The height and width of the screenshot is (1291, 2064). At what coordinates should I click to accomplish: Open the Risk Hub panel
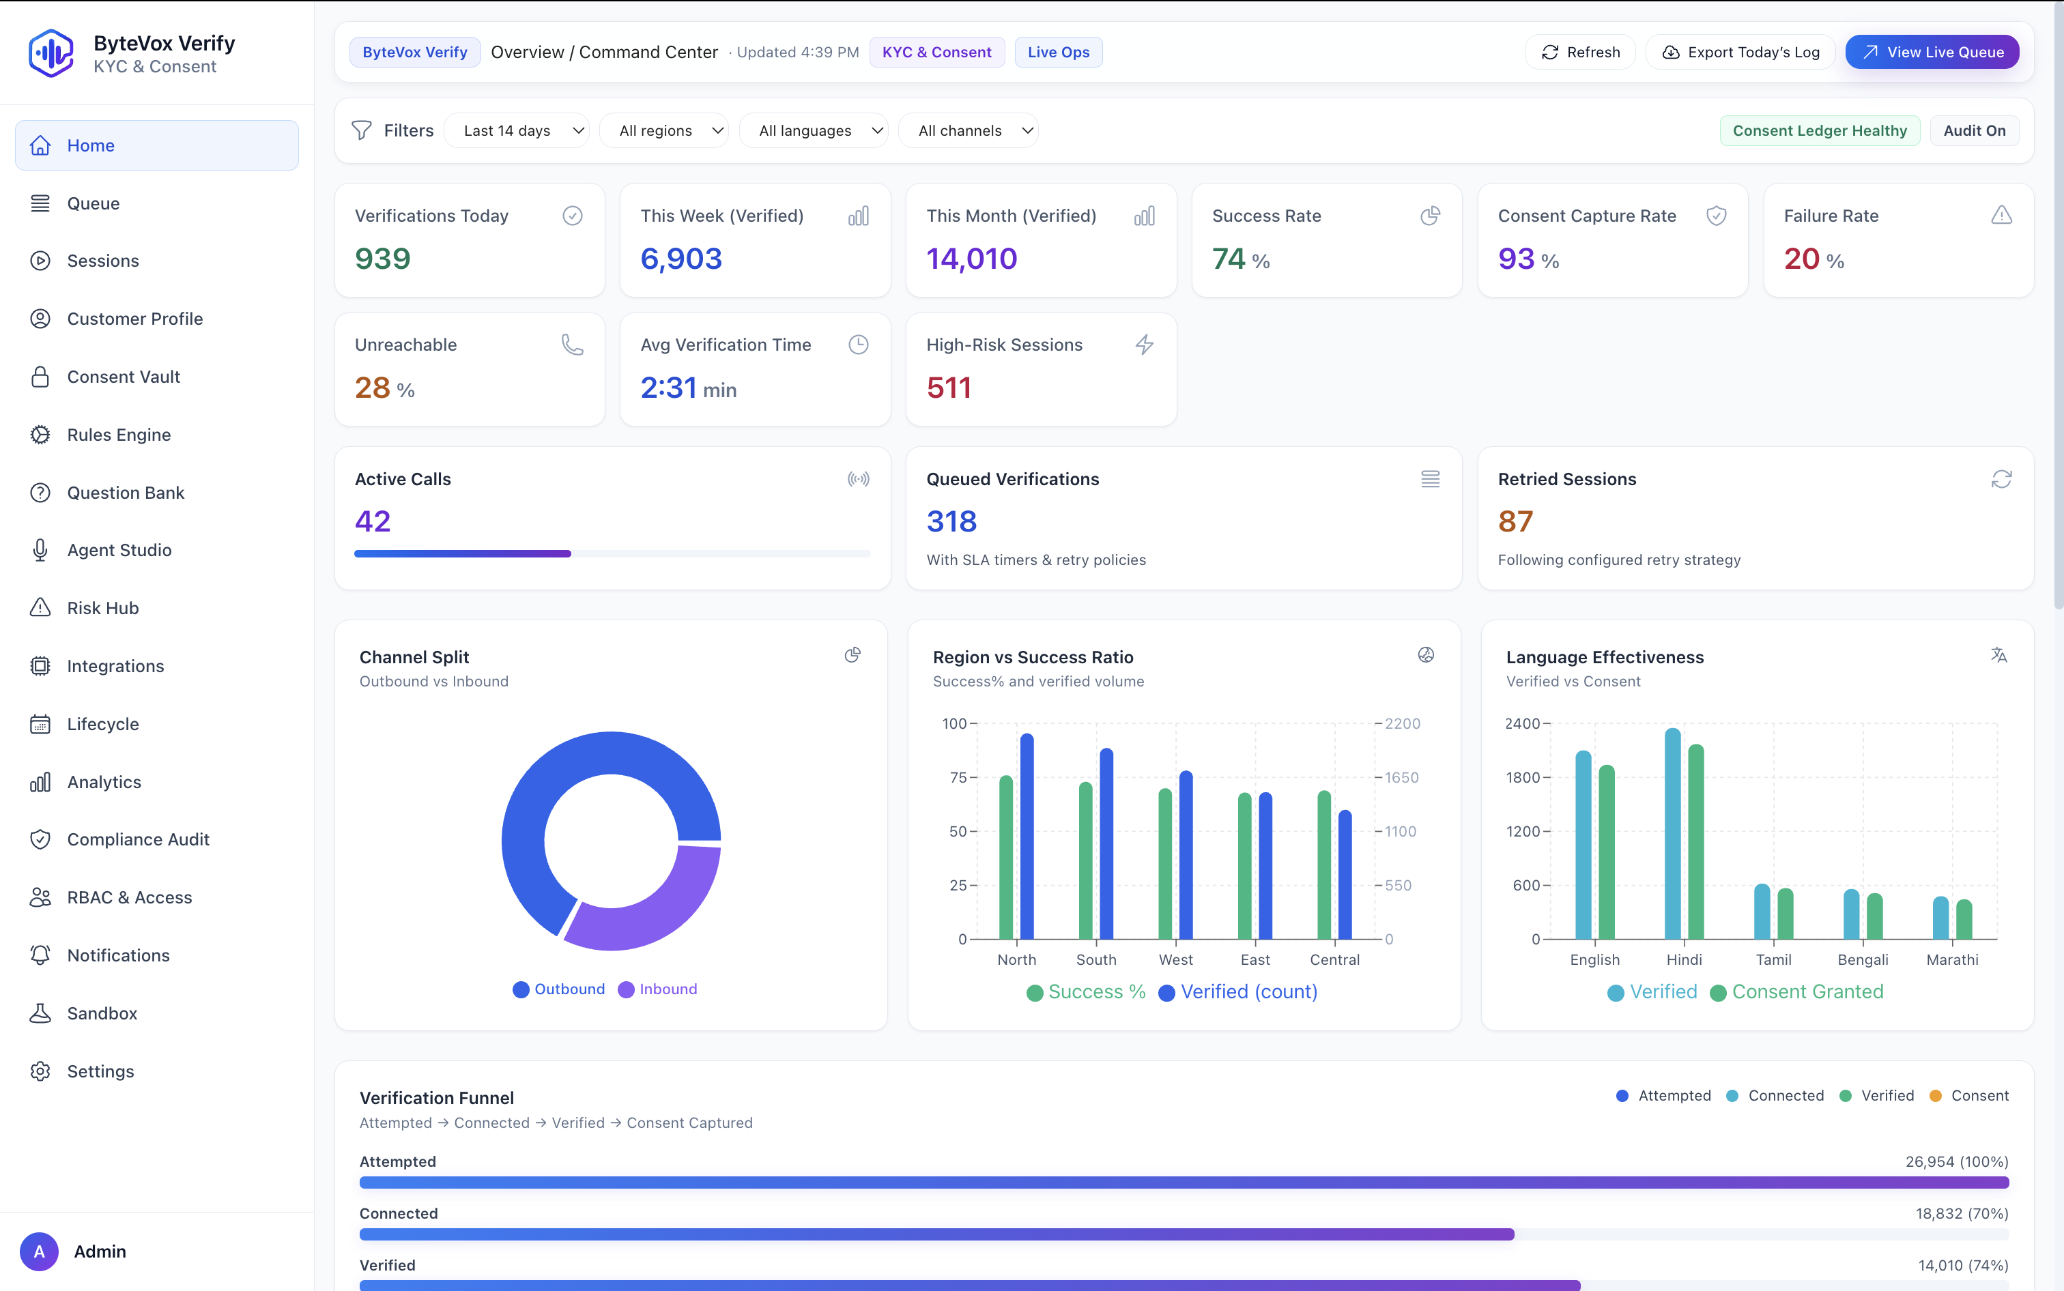102,608
